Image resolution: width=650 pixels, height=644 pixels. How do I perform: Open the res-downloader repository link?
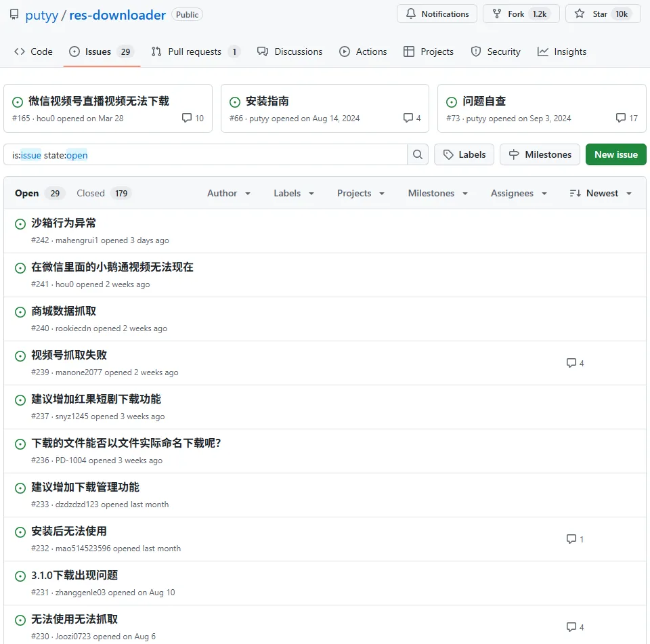pyautogui.click(x=117, y=16)
